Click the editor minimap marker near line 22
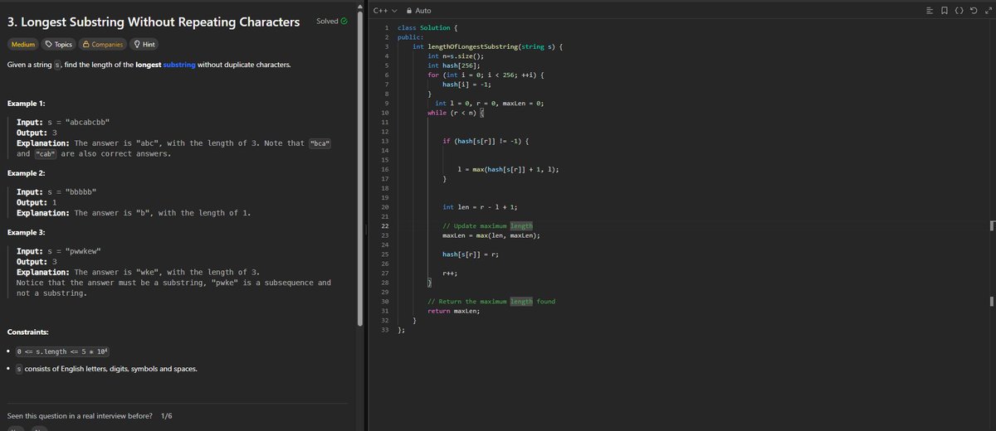Screen dimensions: 996x431 (x=992, y=225)
